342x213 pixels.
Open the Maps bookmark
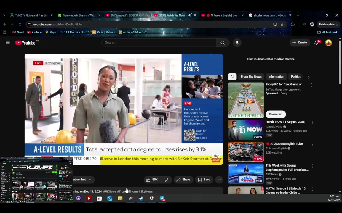click(x=51, y=32)
